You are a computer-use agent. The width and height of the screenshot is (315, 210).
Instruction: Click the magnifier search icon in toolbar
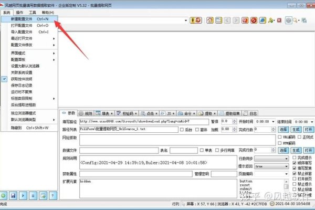tap(297, 20)
